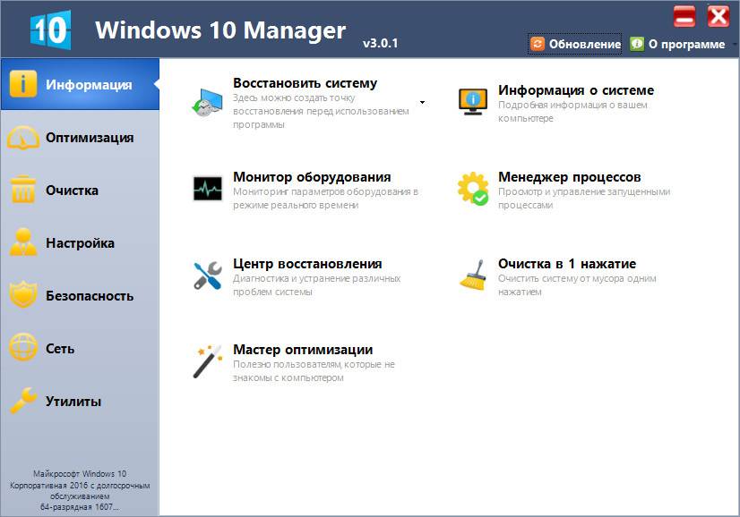Click the Обновление button label
The height and width of the screenshot is (517, 740).
tap(585, 44)
